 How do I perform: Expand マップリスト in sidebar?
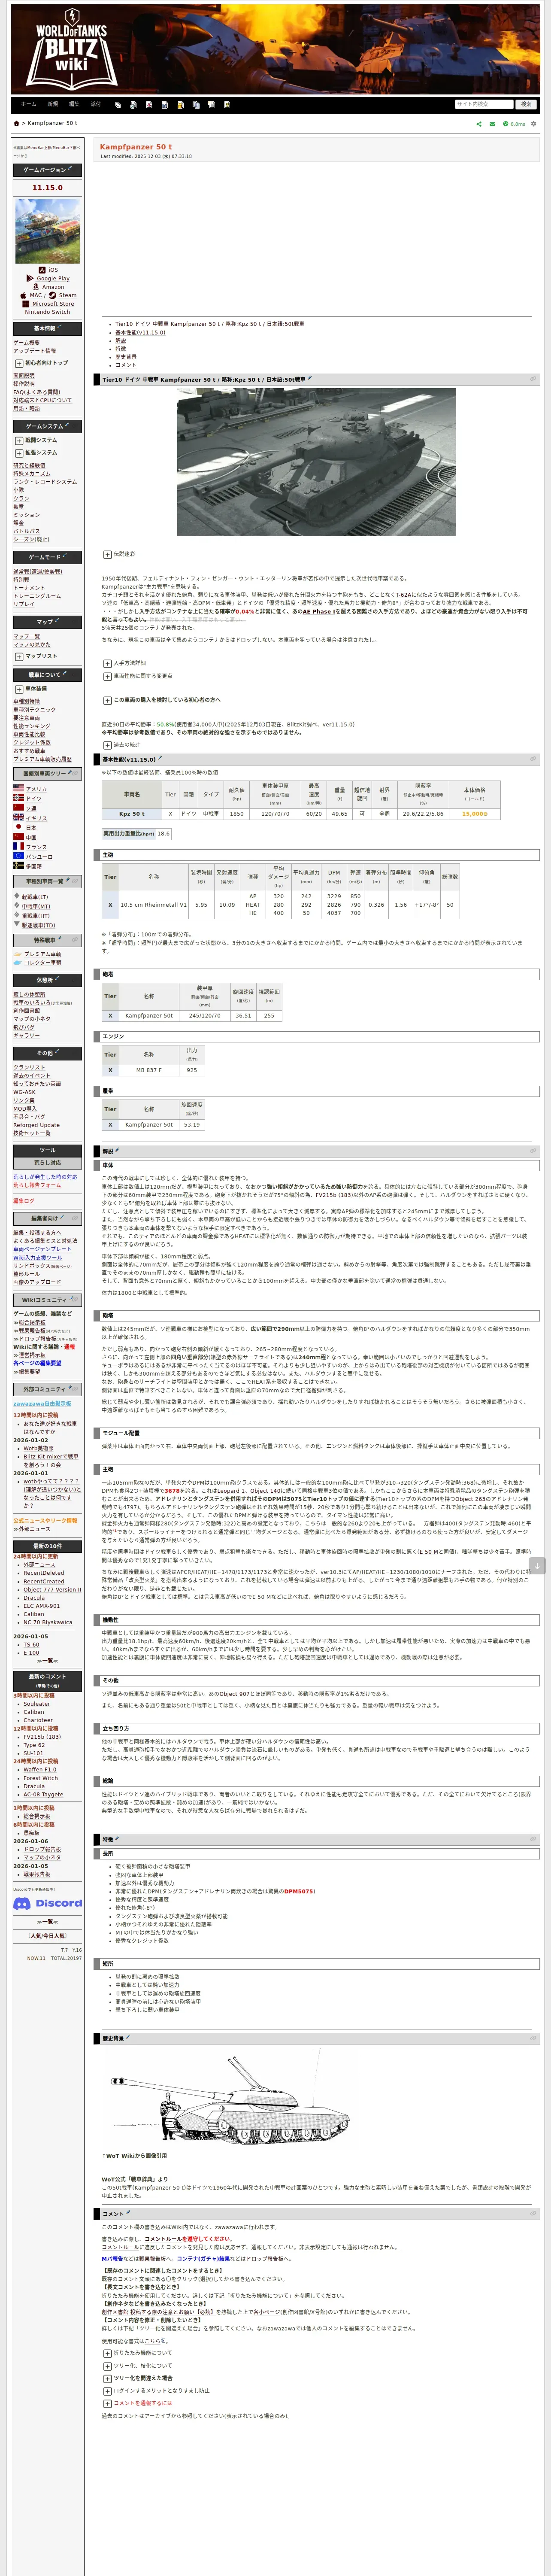coord(18,656)
